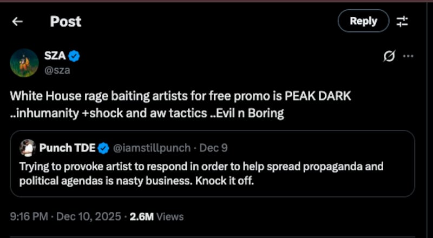Click Punch TDE's blue verified badge
This screenshot has height=238, width=433.
pyautogui.click(x=103, y=148)
